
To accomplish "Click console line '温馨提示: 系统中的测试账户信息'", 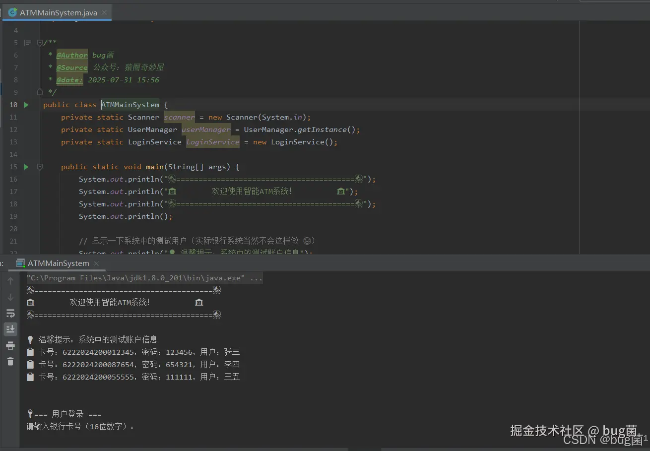I will (x=98, y=339).
